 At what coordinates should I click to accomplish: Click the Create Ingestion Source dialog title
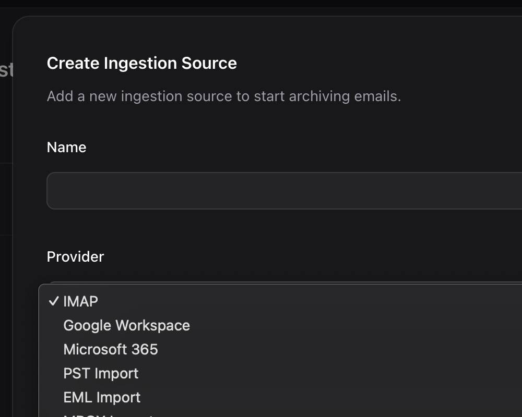coord(141,63)
